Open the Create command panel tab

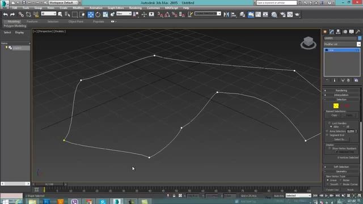pos(325,32)
